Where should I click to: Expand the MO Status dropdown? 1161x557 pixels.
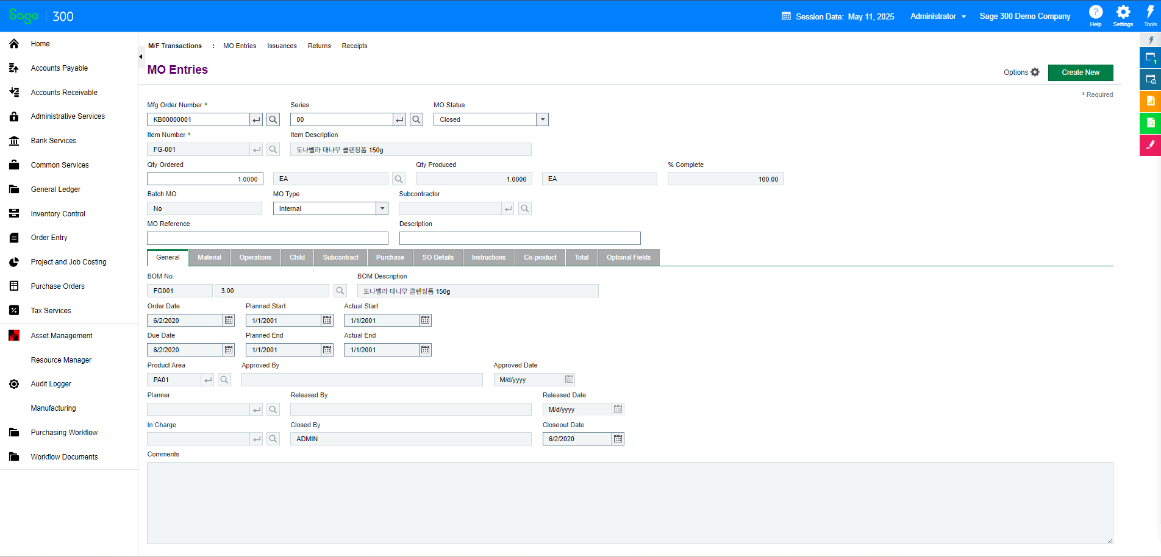(x=542, y=119)
